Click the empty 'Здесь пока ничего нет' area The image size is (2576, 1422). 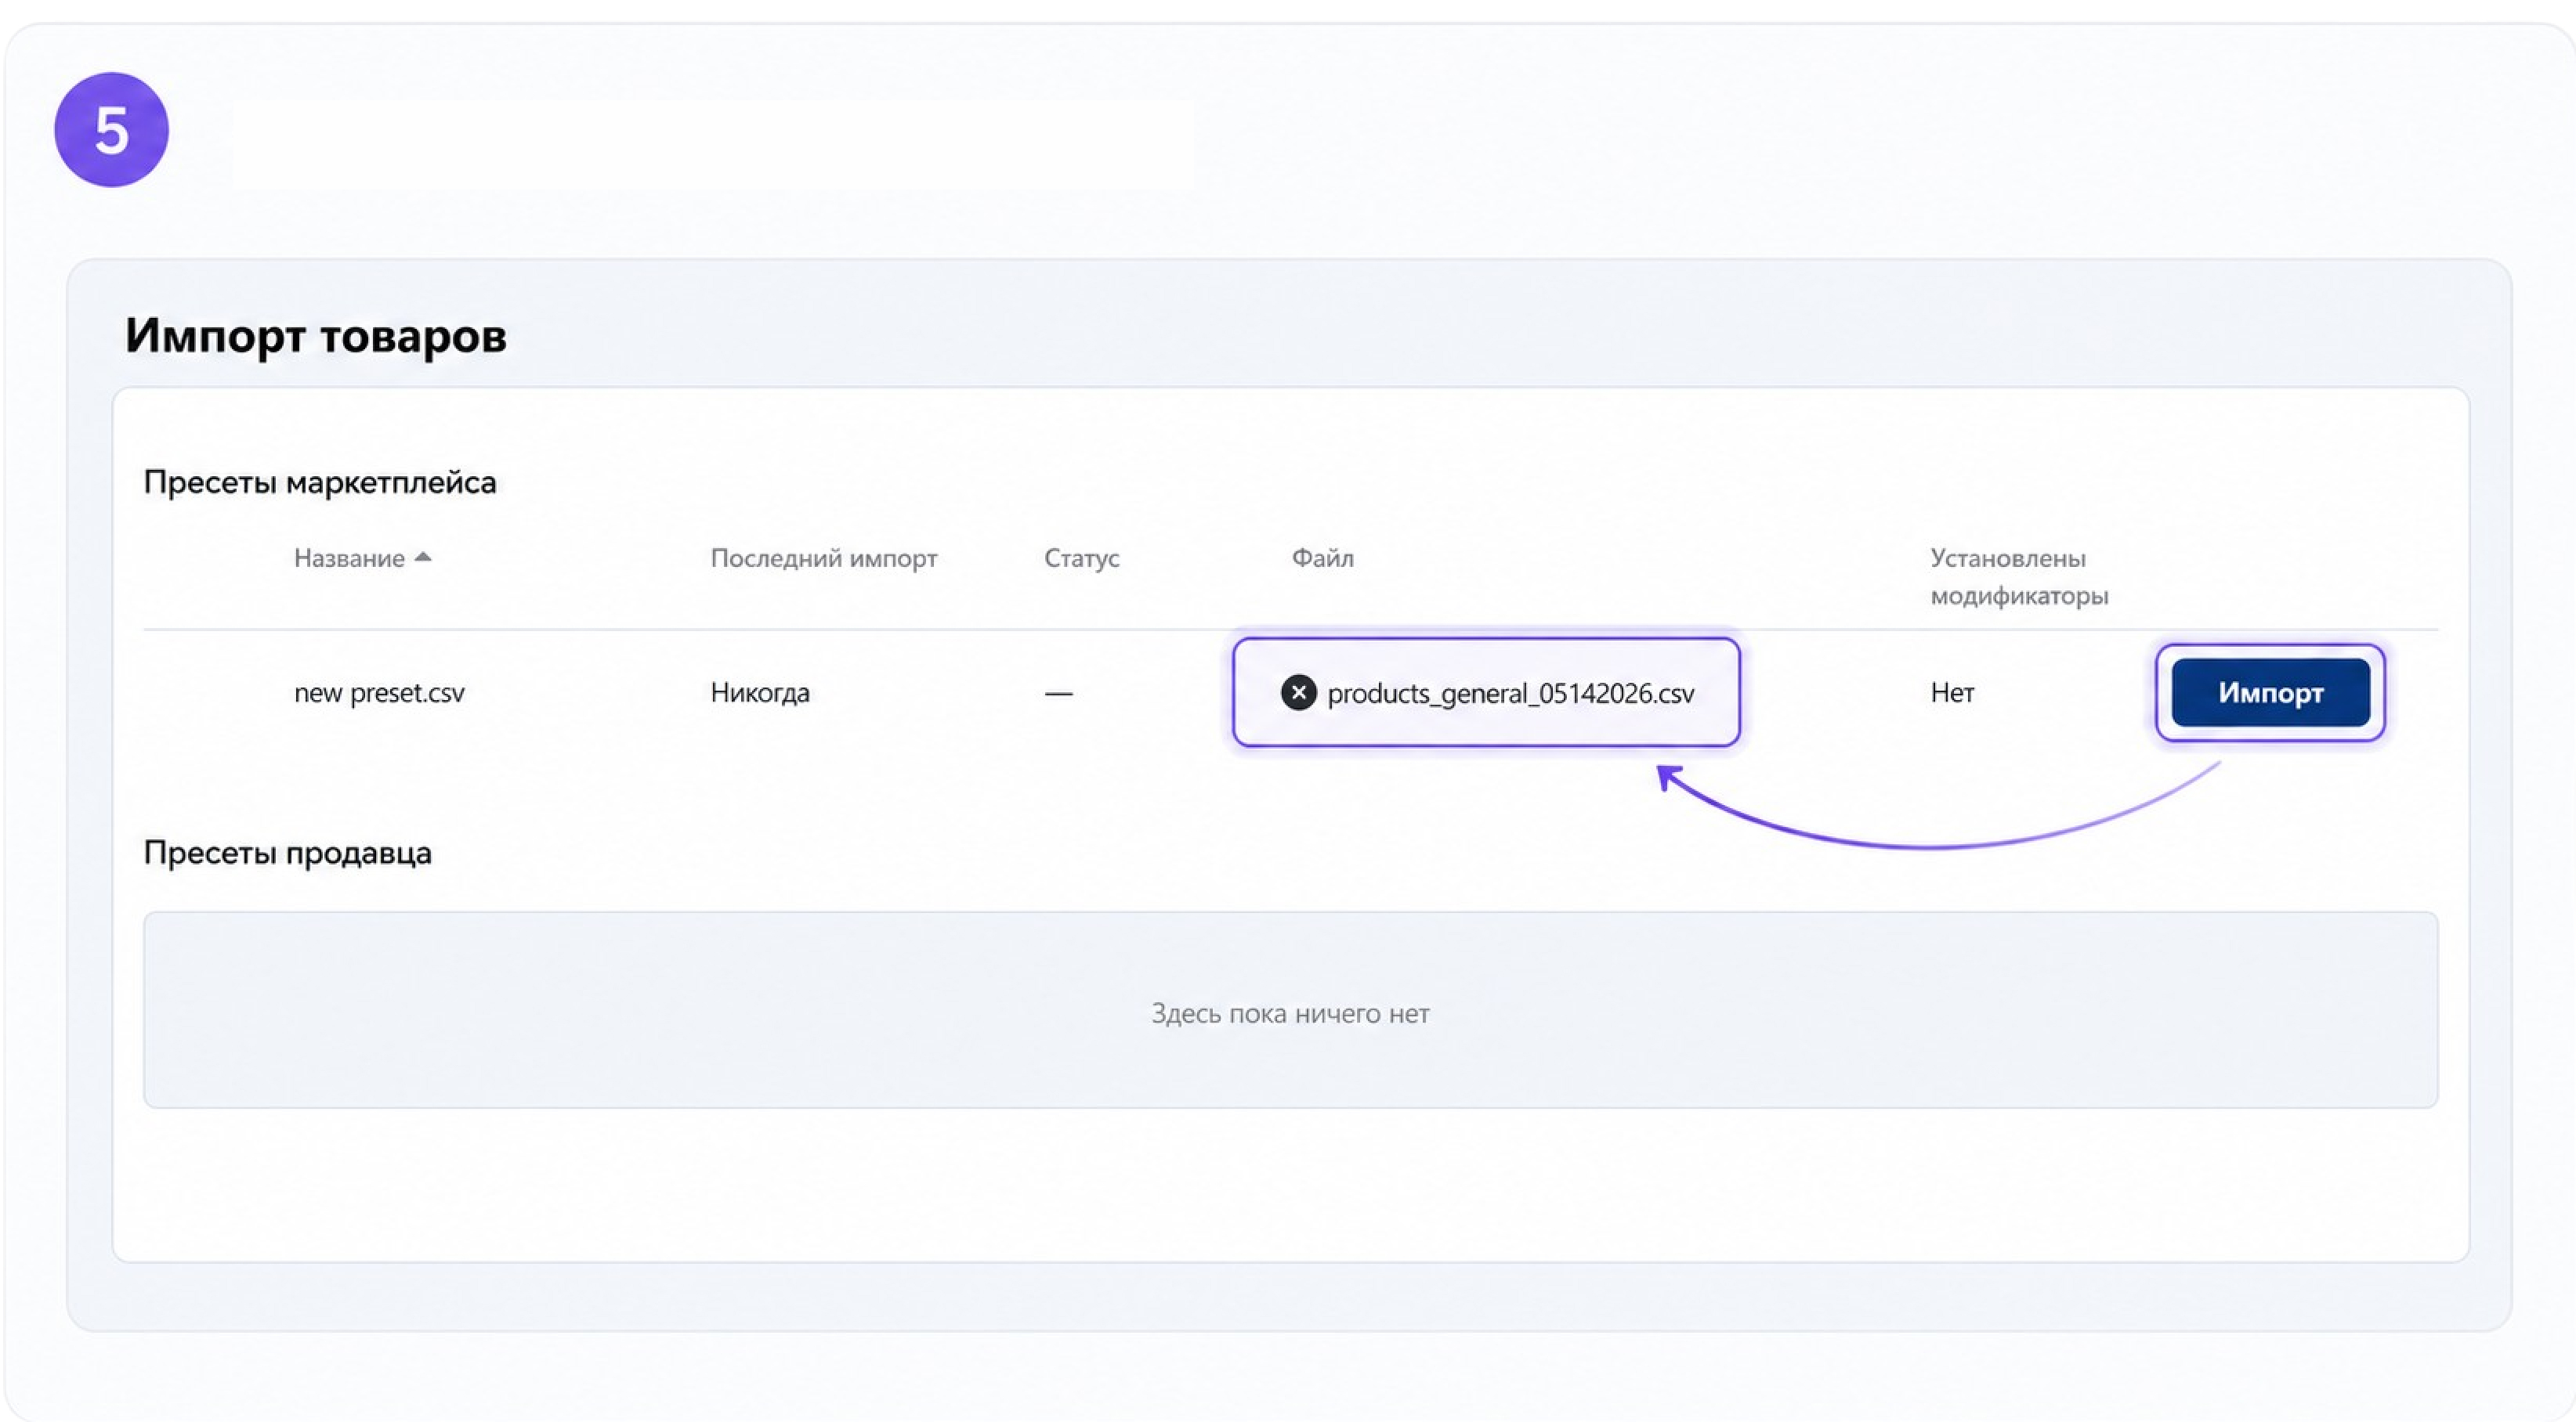pos(1290,1009)
